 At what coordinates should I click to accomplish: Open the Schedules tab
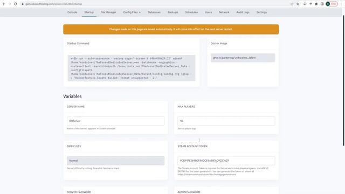[x=191, y=12]
